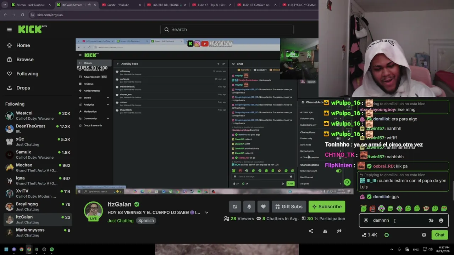
Task: View the 1.4K channel points balance
Action: 370,235
